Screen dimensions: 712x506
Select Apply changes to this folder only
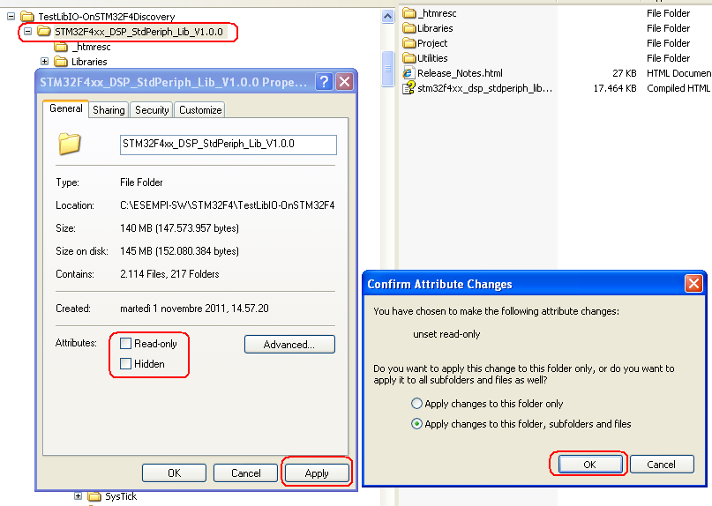point(416,404)
